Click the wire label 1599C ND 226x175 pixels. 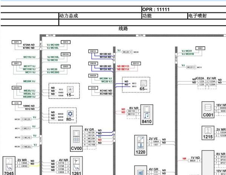tap(29, 106)
